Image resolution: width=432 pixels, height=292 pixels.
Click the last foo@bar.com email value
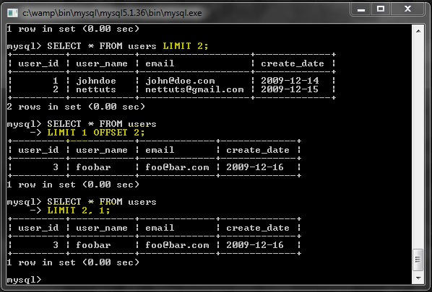(177, 245)
